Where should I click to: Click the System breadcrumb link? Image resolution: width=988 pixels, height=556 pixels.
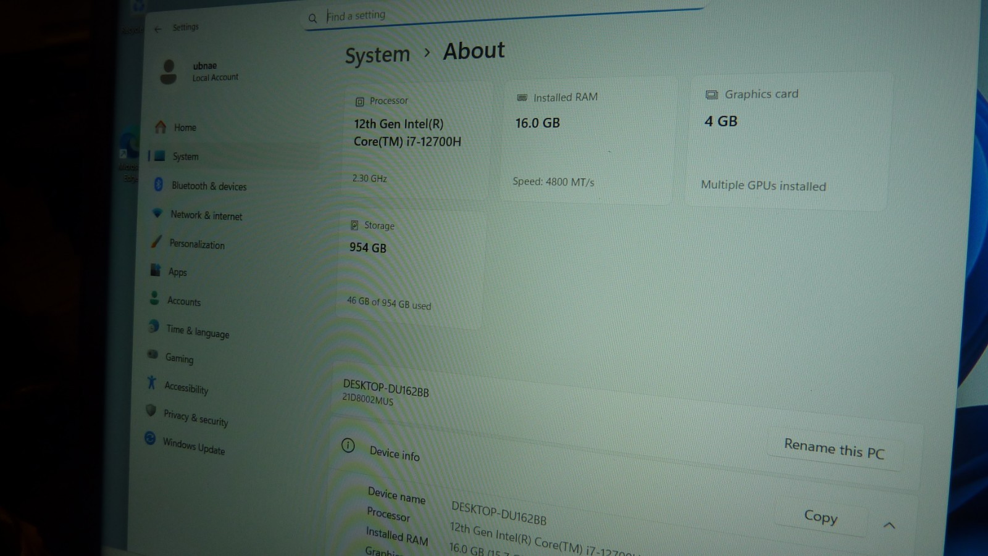click(377, 56)
